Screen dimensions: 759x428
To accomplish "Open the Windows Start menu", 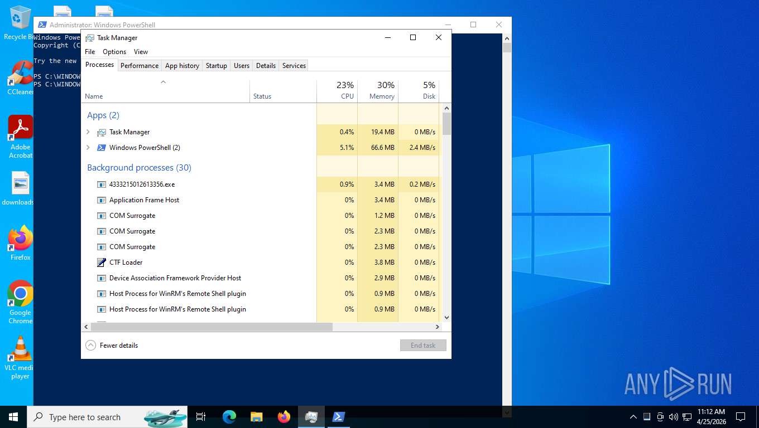I will [13, 417].
